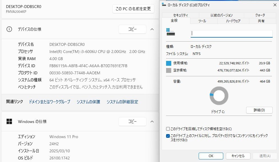Screen dimensions: 279x162
Task: Open ドメインまたはワークグループ link
Action: point(50,102)
